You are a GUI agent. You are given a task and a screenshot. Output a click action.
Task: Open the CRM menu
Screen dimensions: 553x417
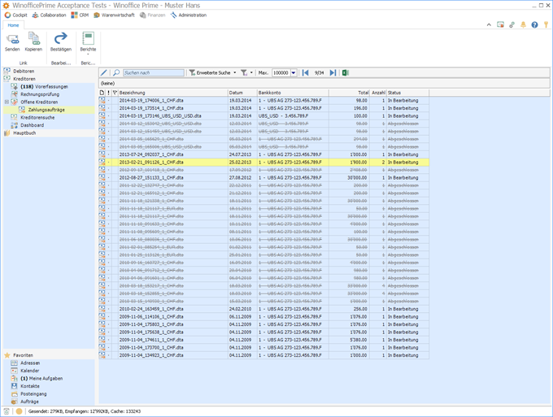coord(80,15)
